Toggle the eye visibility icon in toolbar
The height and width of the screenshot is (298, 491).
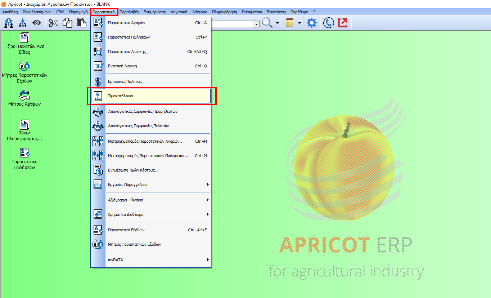point(37,23)
